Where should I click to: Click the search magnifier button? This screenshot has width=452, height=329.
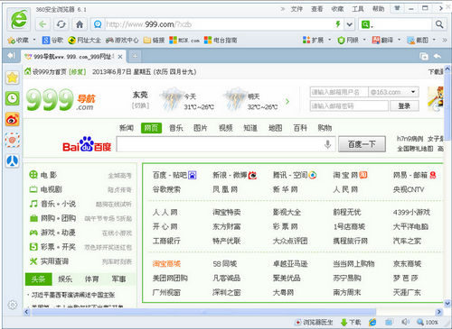click(x=439, y=24)
